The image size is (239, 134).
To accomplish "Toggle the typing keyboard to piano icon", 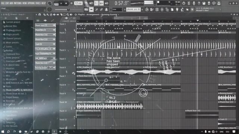I will click(86, 10).
